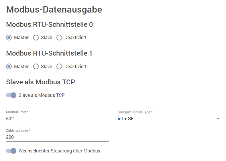
Task: Click the 'int + SF' selected value
Action: 125,119
